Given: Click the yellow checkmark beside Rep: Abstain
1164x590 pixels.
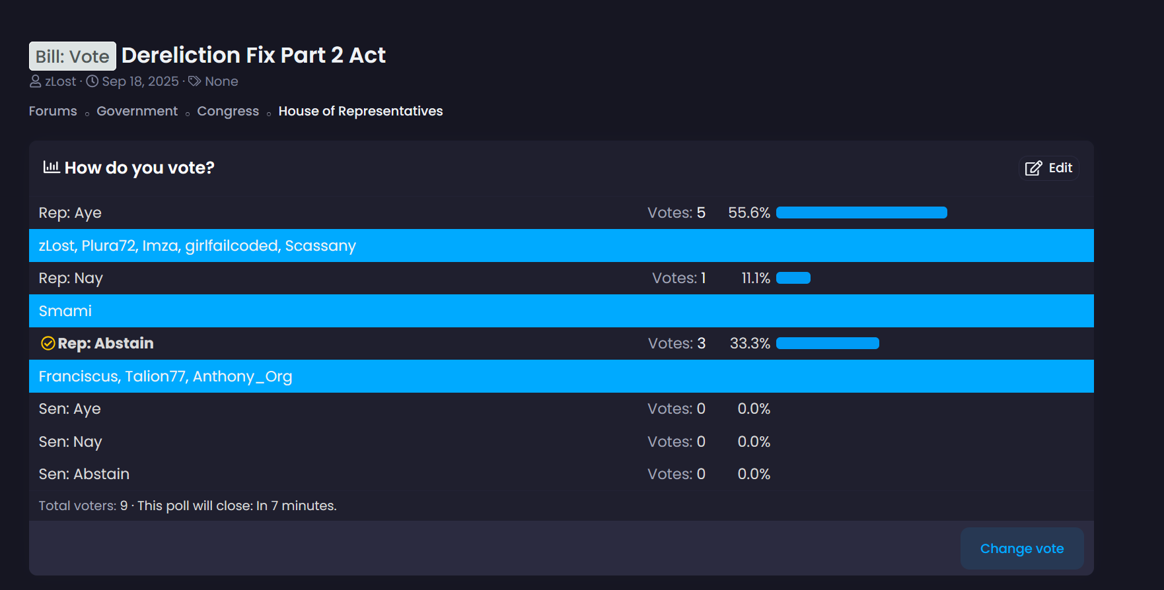Looking at the screenshot, I should point(48,343).
